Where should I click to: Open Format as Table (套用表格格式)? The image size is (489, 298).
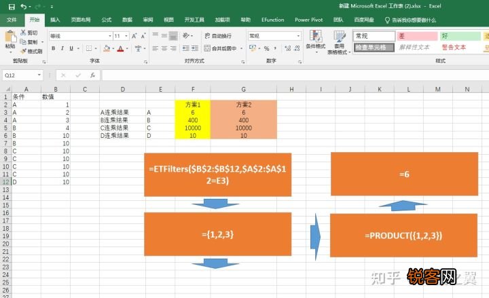339,42
